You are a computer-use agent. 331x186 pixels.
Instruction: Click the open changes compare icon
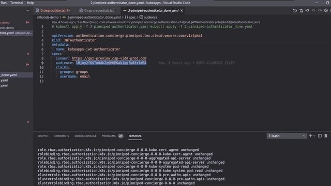[x=301, y=10]
